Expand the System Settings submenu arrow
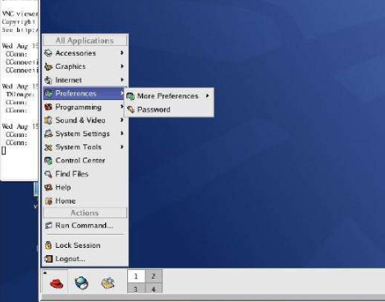385x302 pixels. (x=121, y=133)
